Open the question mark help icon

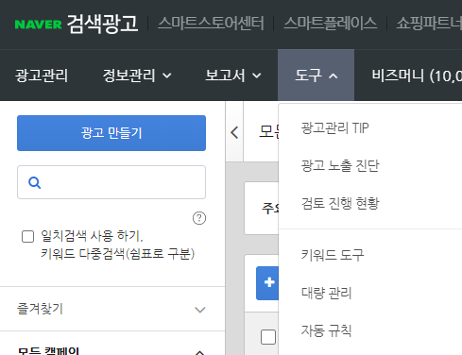(199, 218)
